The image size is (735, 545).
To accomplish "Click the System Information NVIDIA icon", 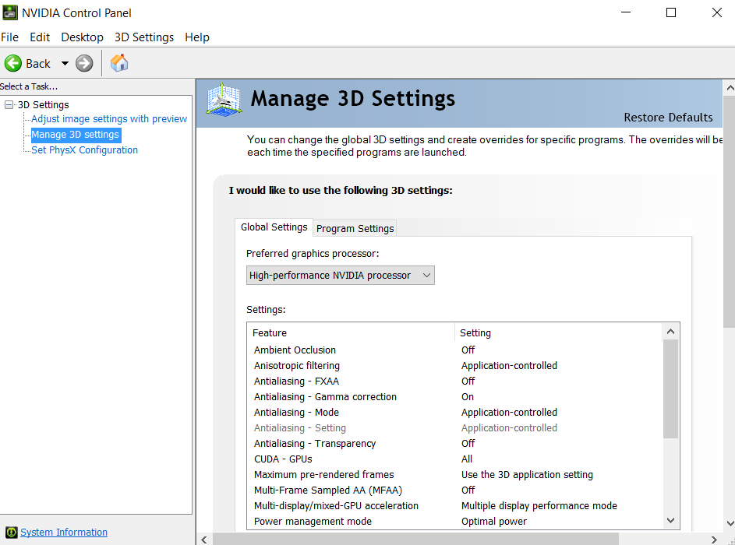I will tap(11, 533).
